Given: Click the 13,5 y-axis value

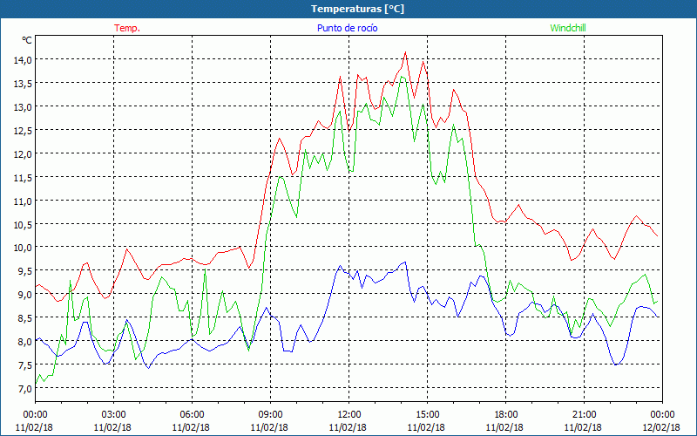Looking at the screenshot, I should click(23, 83).
